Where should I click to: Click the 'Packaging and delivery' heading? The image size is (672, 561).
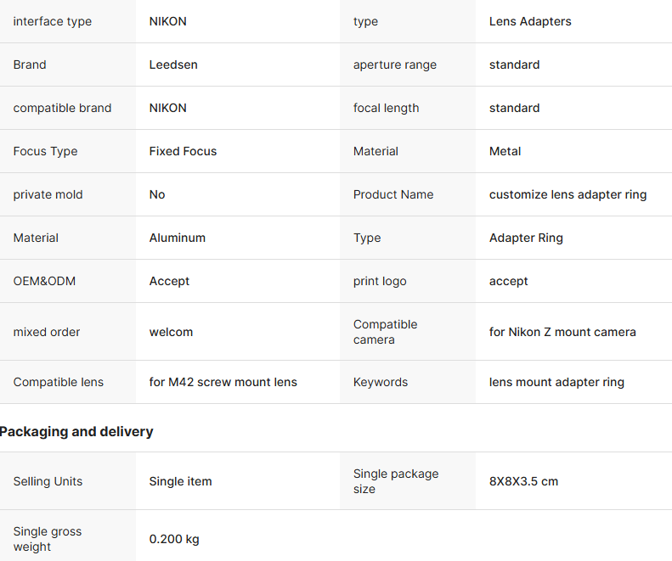[76, 431]
